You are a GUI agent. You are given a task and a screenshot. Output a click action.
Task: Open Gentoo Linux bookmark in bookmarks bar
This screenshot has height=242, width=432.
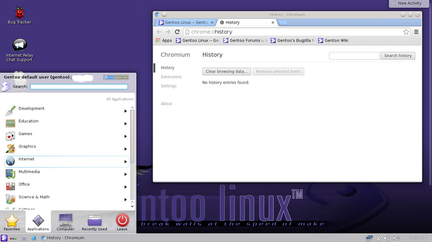point(198,41)
